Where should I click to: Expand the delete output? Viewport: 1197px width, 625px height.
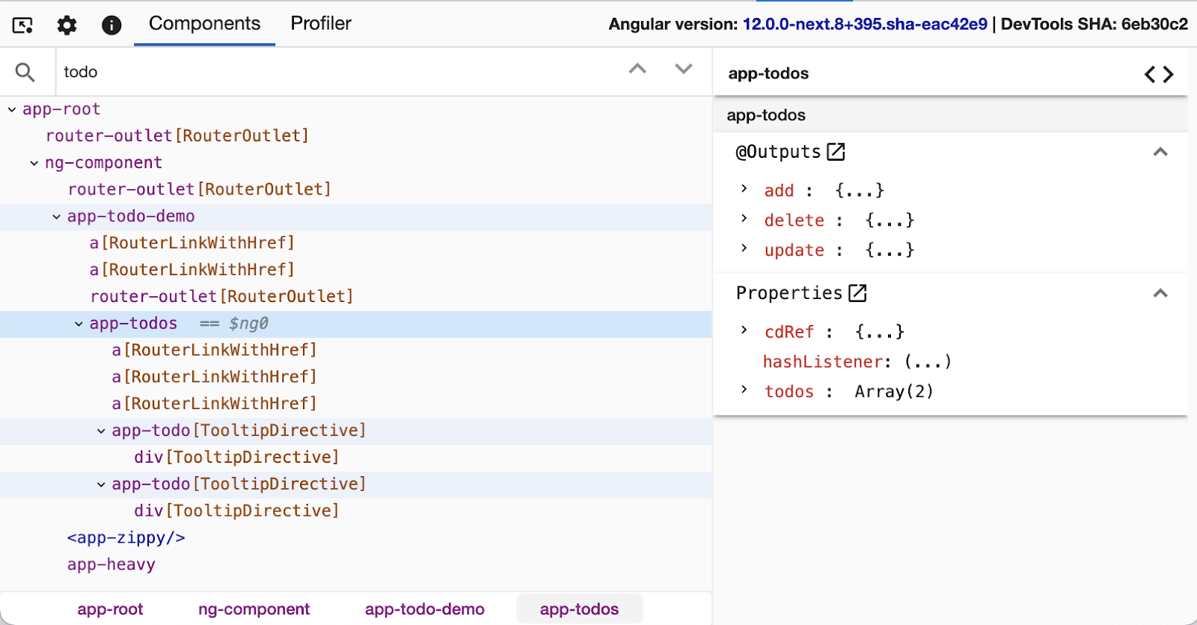click(744, 218)
